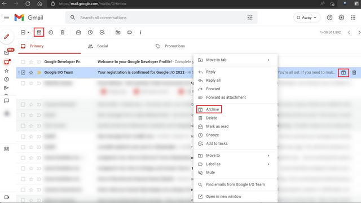The width and height of the screenshot is (361, 203).
Task: Star the Google I/O Team email
Action: 31,73
